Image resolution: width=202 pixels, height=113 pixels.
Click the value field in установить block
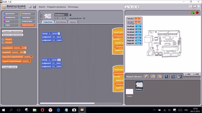25,48
